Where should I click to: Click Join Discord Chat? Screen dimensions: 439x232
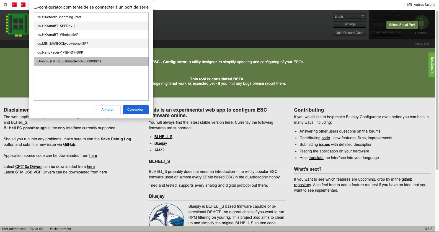(349, 33)
